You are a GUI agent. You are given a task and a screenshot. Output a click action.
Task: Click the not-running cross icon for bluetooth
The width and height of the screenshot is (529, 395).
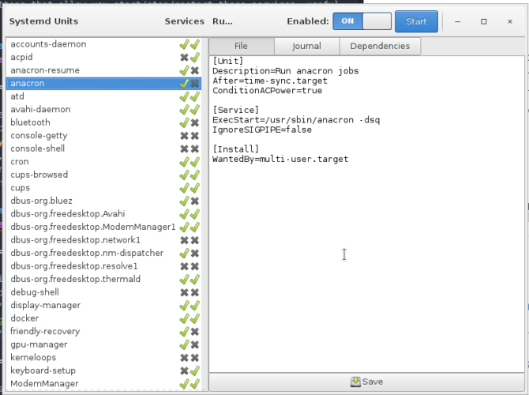tap(195, 122)
